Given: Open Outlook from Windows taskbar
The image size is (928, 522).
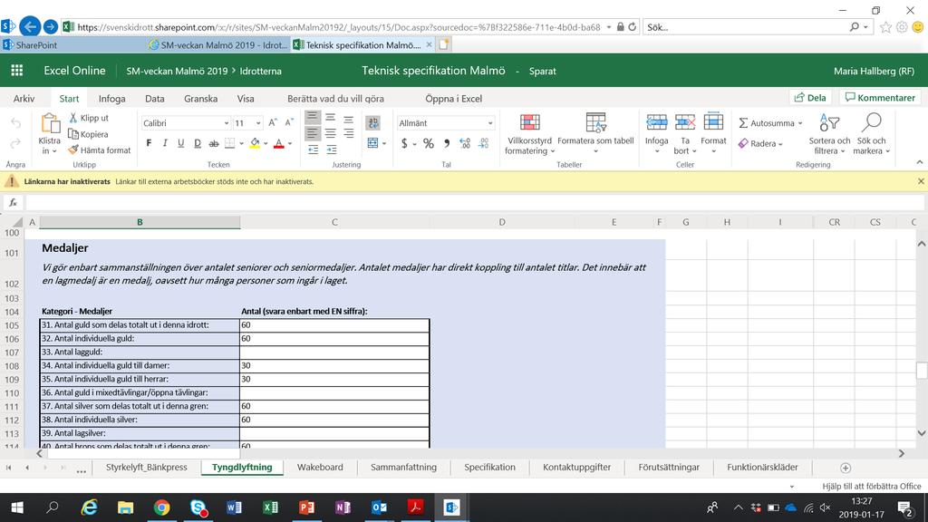Looking at the screenshot, I should click(x=379, y=507).
